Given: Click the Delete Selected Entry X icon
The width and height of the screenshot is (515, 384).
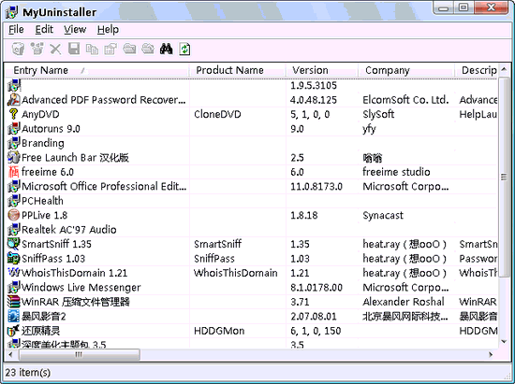Looking at the screenshot, I should click(55, 50).
